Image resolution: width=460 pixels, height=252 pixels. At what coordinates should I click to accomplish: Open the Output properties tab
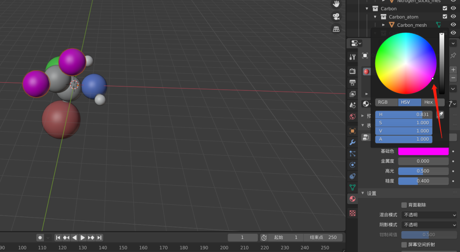pyautogui.click(x=353, y=83)
